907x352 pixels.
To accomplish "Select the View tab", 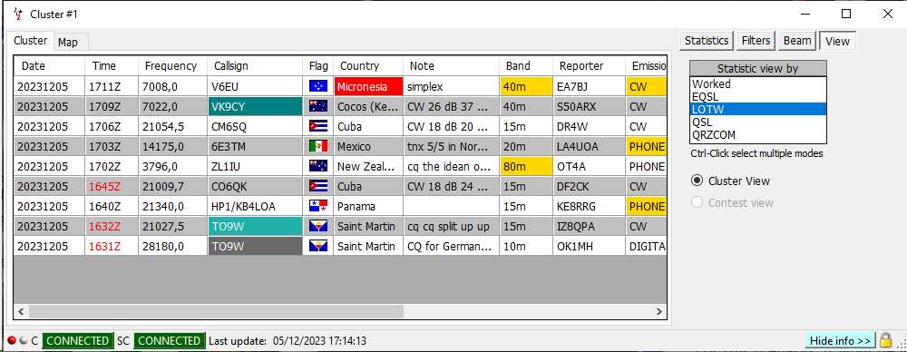I will [x=837, y=41].
